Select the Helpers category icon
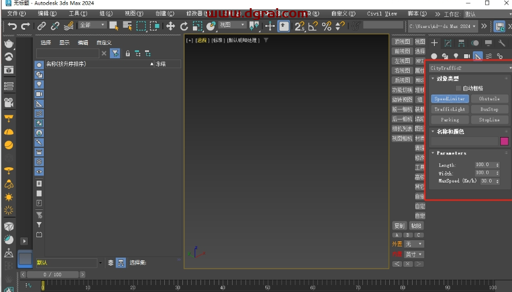Image resolution: width=512 pixels, height=292 pixels. (x=478, y=57)
